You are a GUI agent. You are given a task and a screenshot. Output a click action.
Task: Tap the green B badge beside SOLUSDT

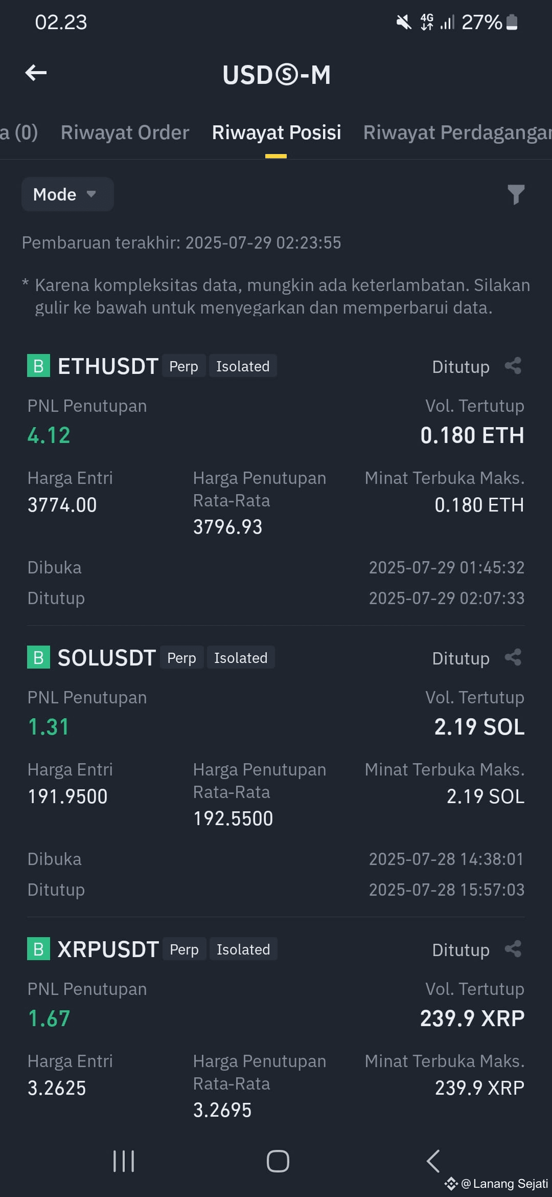pyautogui.click(x=38, y=657)
